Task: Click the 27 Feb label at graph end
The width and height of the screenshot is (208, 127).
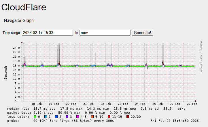Action: coord(192,104)
